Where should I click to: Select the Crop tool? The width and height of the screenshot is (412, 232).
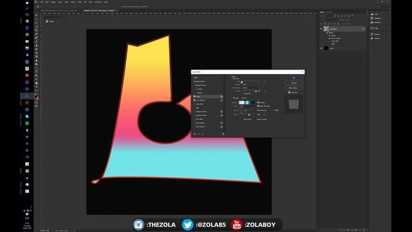(x=36, y=30)
